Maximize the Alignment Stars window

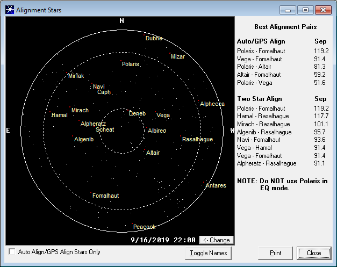click(x=304, y=10)
